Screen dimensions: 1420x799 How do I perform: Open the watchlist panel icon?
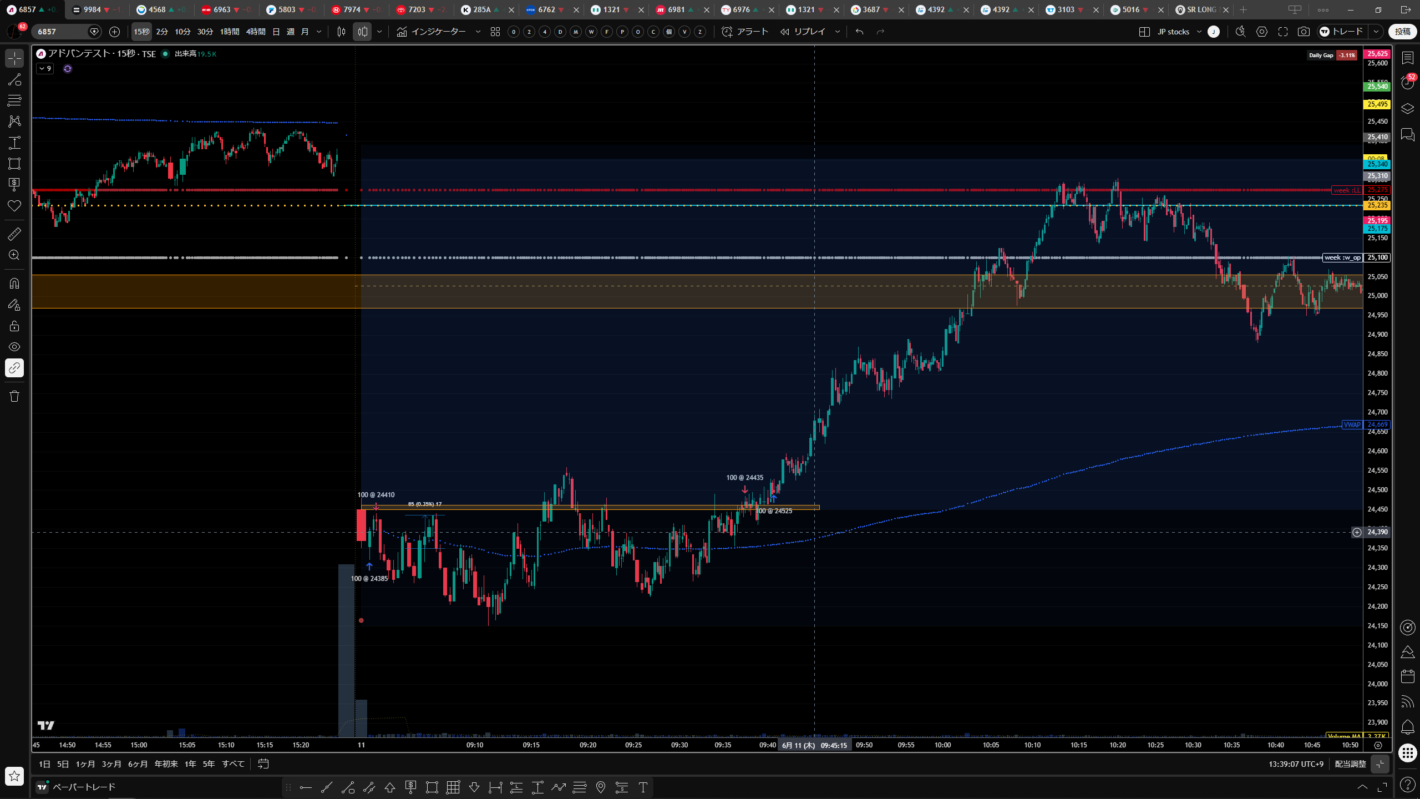tap(1407, 58)
